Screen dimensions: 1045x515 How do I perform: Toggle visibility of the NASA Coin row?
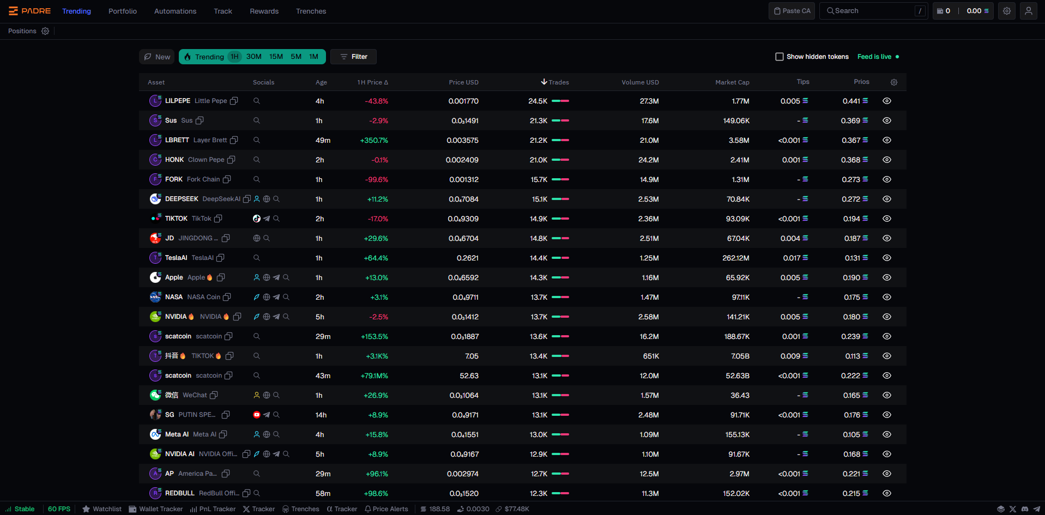[886, 297]
